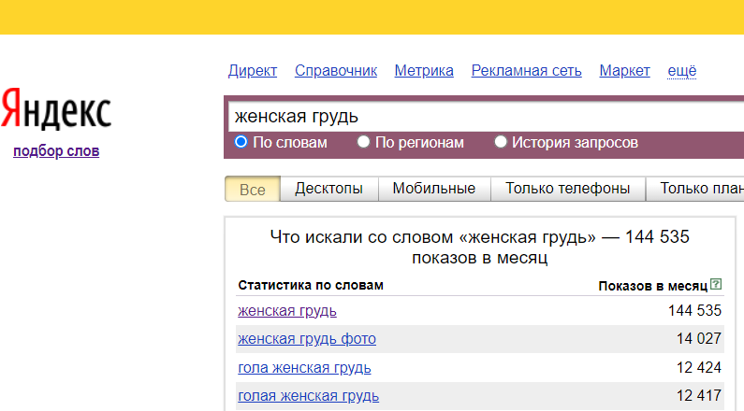Open the Директ link

click(253, 71)
